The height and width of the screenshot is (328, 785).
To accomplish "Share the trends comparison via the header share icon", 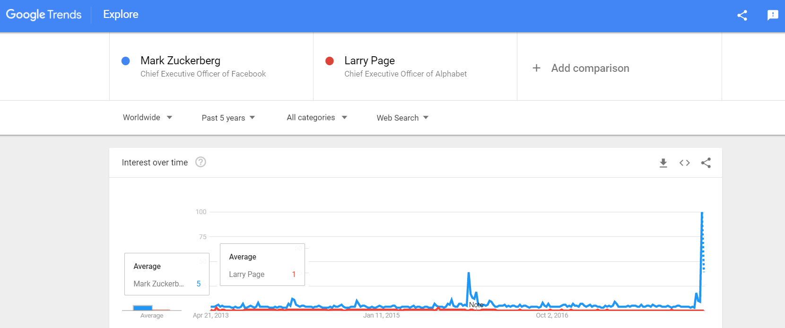I will coord(742,15).
